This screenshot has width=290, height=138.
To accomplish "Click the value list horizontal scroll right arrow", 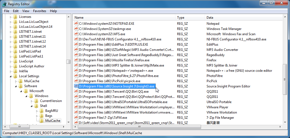I will [281, 127].
